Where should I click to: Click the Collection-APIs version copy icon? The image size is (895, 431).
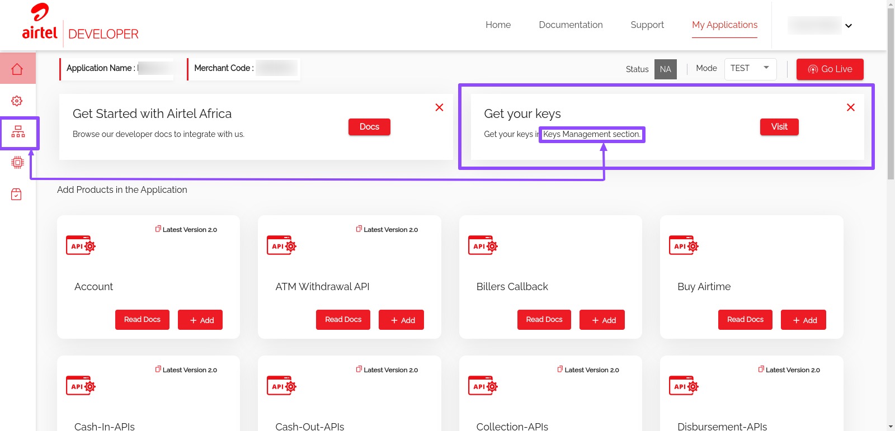(560, 369)
